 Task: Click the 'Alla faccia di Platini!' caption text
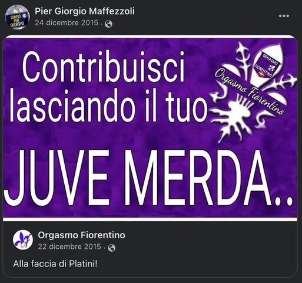tap(55, 264)
